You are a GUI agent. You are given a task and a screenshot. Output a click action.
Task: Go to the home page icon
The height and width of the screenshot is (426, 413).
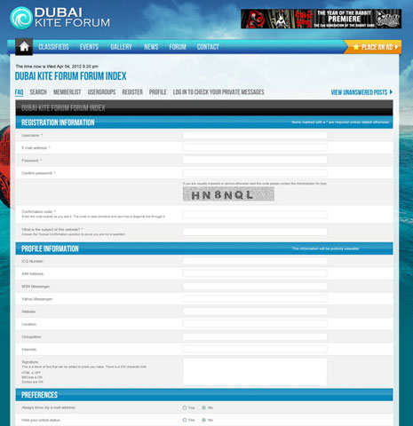(x=24, y=47)
